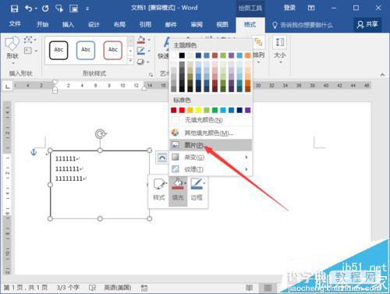390x294 pixels.
Task: Expand the ribbon Shape Fill dropdown arrow
Action: (x=149, y=40)
